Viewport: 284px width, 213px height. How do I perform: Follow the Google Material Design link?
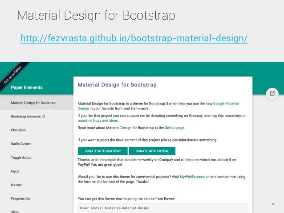coord(226,104)
